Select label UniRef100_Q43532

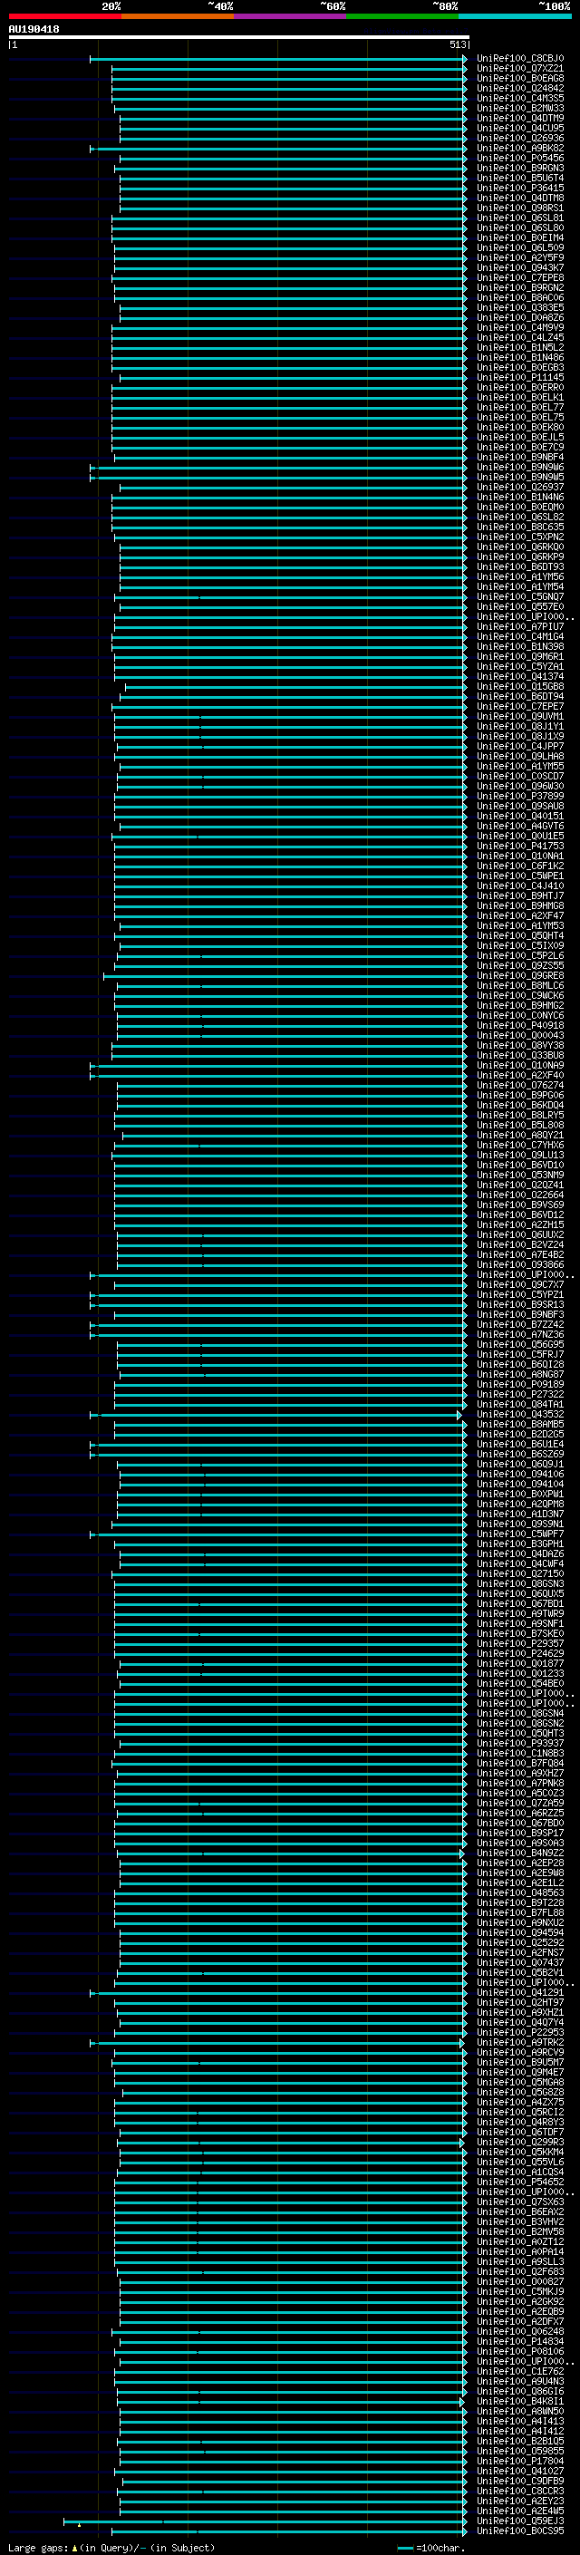[x=519, y=1415]
